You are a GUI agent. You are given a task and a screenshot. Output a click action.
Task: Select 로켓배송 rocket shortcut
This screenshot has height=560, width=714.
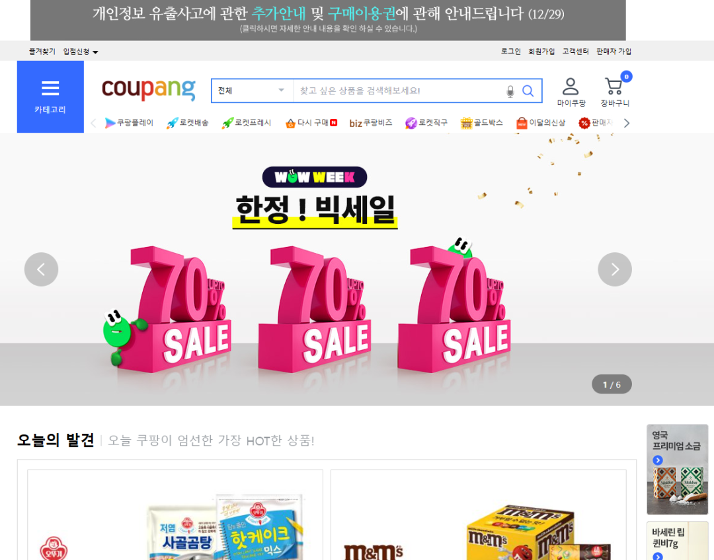pyautogui.click(x=188, y=123)
